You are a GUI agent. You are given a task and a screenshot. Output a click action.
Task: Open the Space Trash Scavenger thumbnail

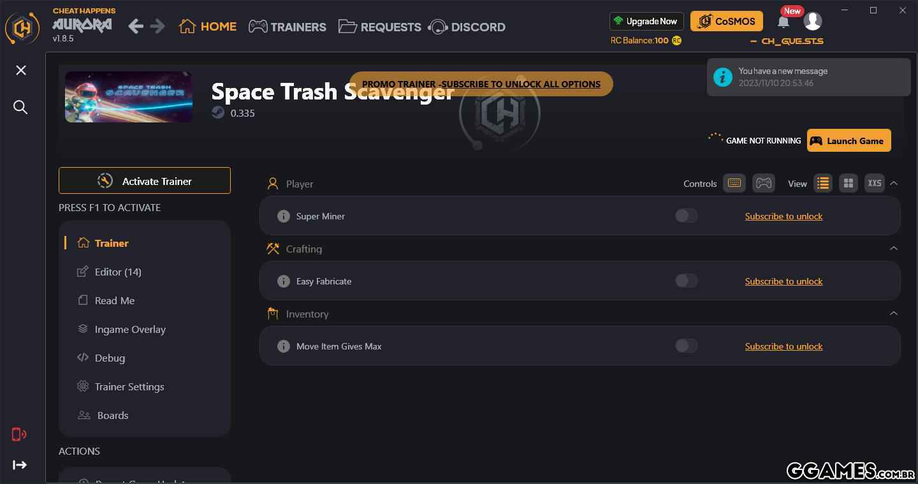coord(129,97)
